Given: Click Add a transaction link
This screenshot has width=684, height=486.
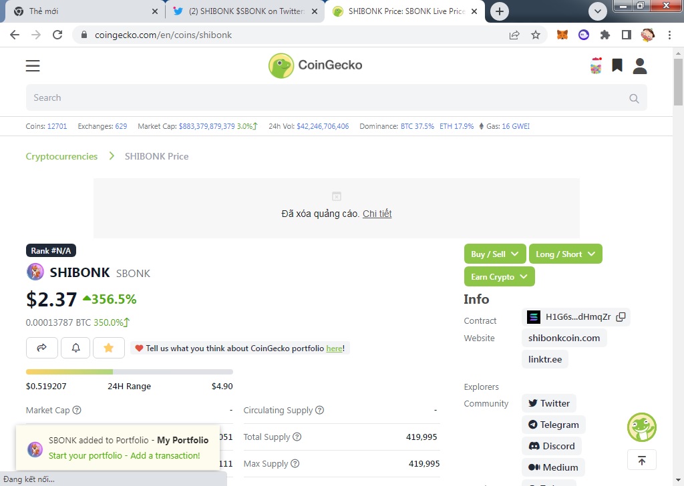Looking at the screenshot, I should (165, 455).
